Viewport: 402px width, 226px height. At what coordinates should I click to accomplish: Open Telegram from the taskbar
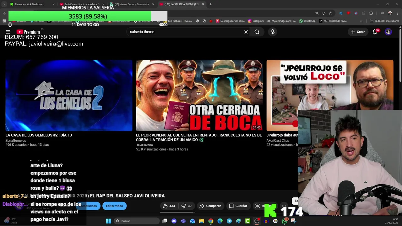(x=229, y=221)
